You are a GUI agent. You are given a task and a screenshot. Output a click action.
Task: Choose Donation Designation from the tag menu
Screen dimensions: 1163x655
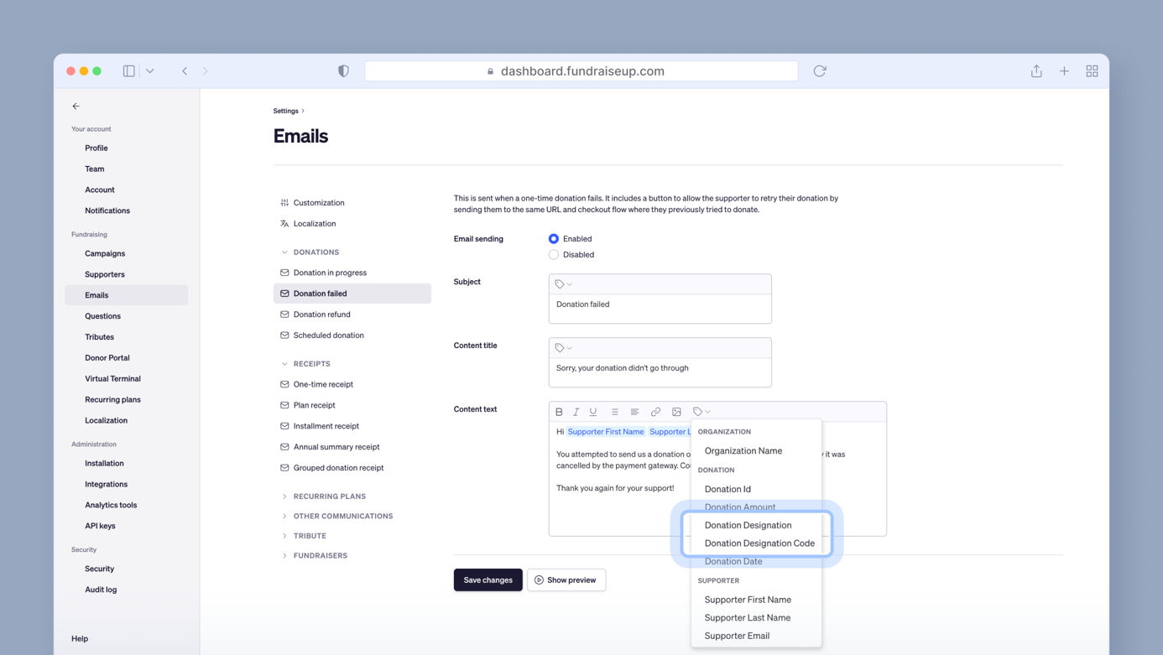pyautogui.click(x=748, y=525)
